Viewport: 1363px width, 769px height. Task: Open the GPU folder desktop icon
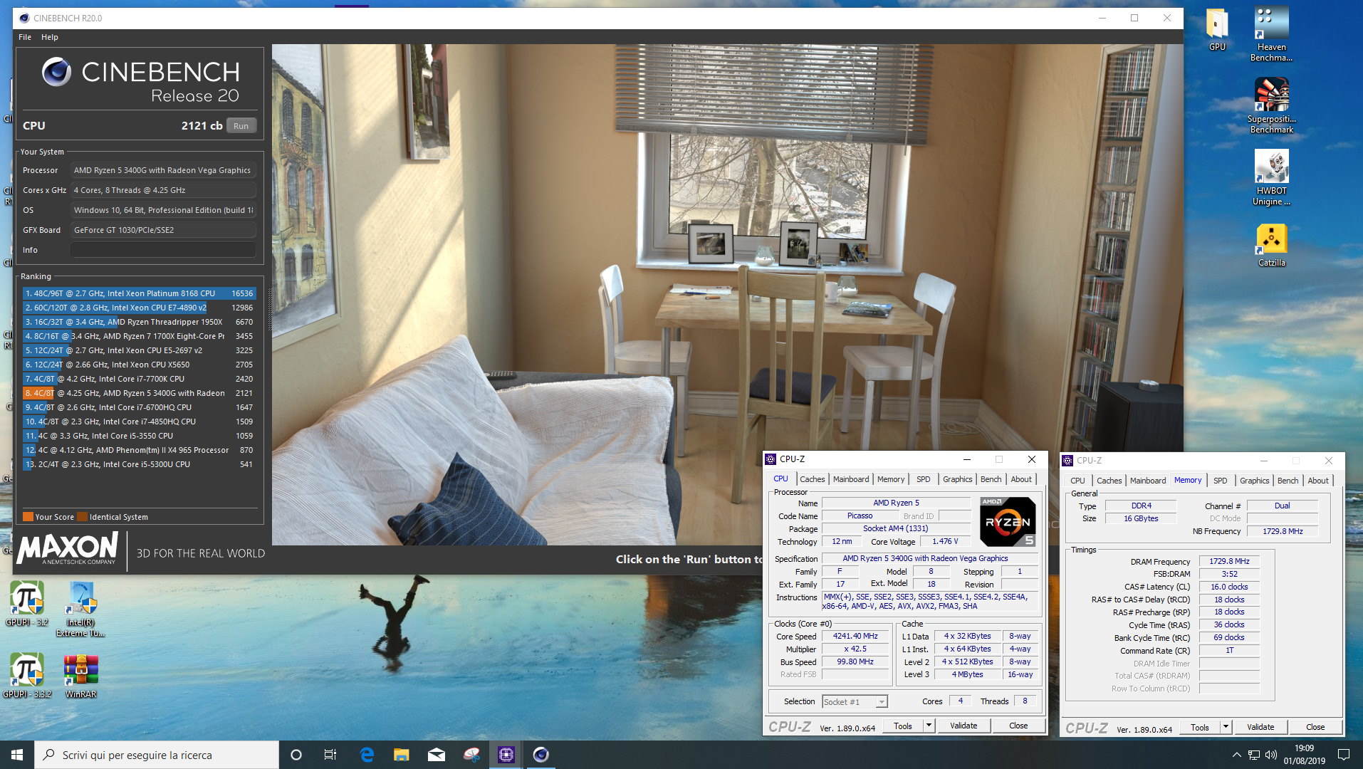[x=1217, y=29]
